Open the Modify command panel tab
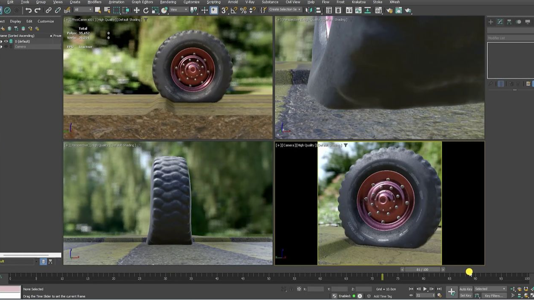This screenshot has height=300, width=534. tap(500, 22)
